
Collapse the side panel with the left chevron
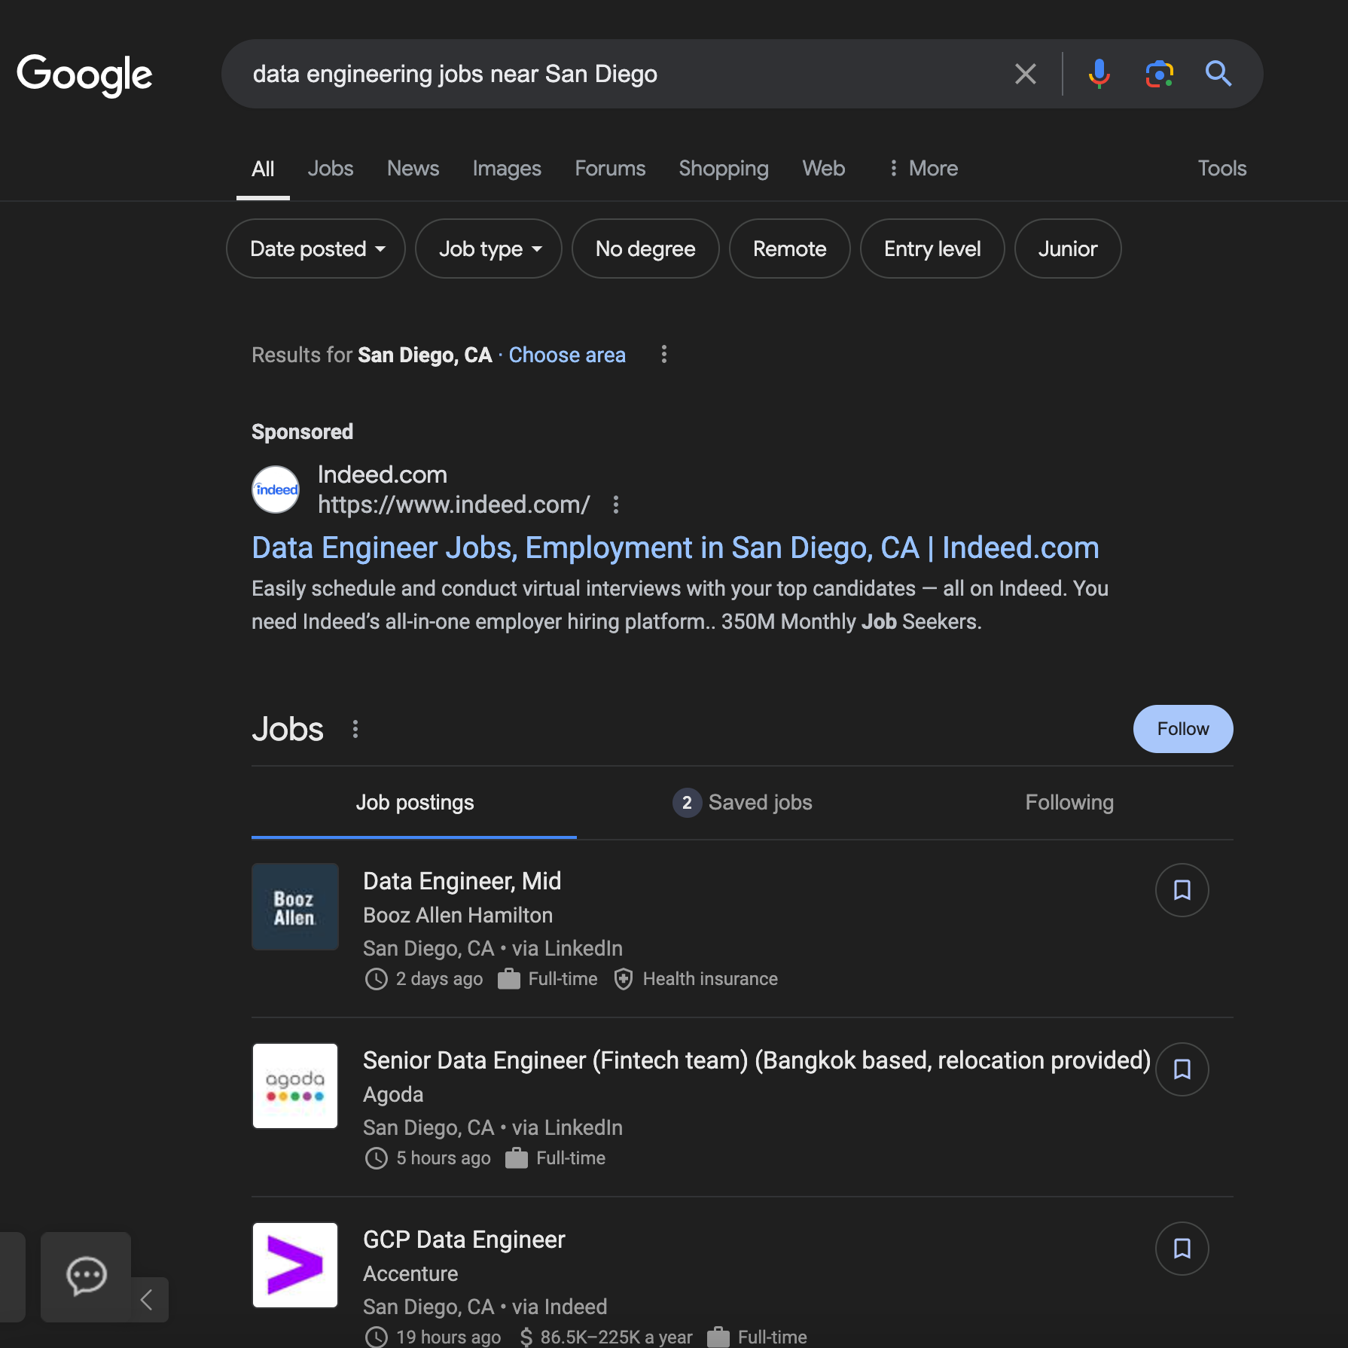(x=147, y=1300)
